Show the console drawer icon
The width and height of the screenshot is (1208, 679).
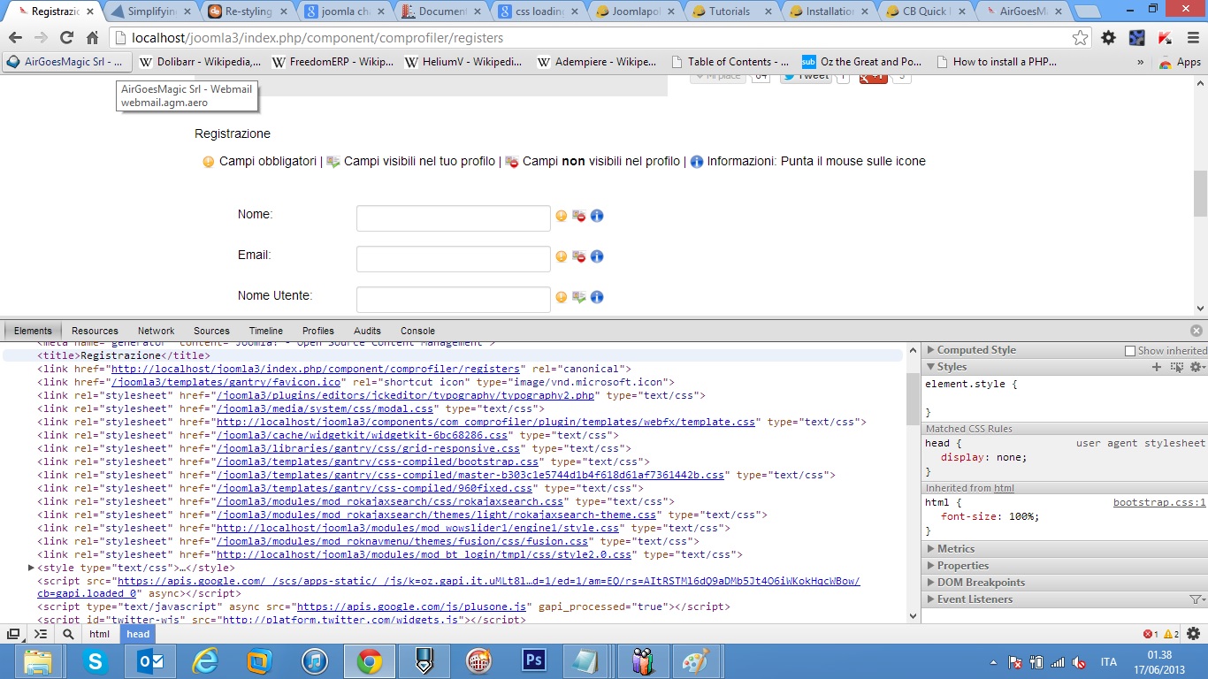pos(41,634)
